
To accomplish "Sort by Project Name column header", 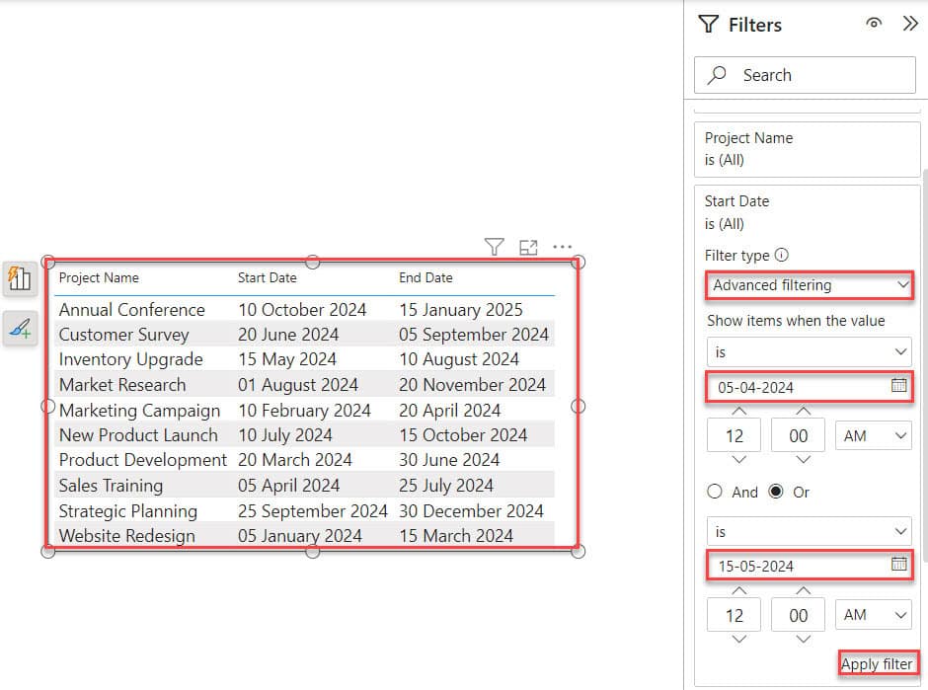I will tap(99, 277).
